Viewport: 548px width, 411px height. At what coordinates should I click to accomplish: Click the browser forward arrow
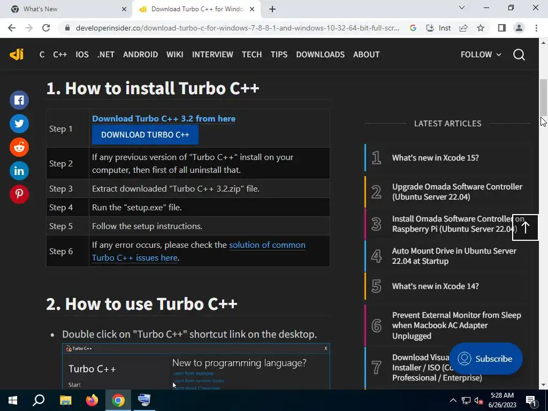click(29, 28)
